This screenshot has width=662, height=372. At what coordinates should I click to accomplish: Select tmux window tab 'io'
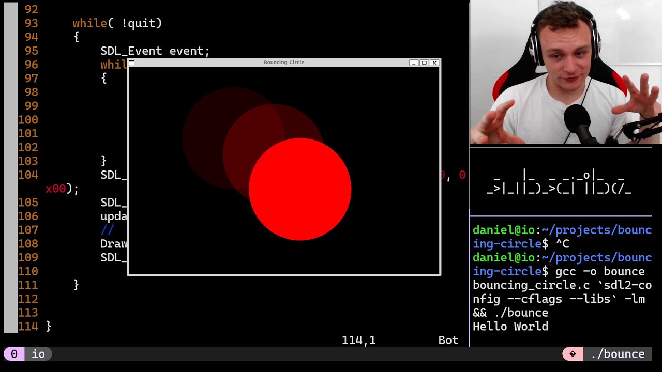[x=38, y=354]
